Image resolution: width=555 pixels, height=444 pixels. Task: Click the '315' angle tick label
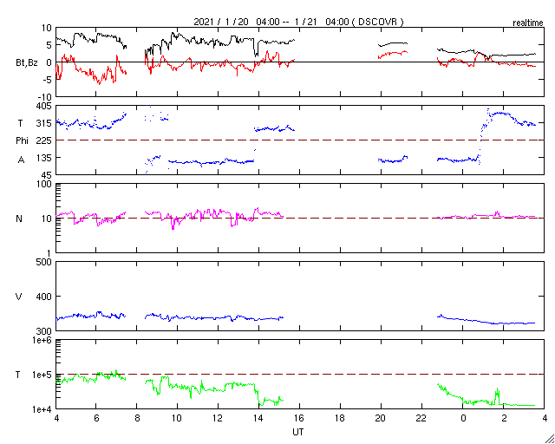pos(45,123)
